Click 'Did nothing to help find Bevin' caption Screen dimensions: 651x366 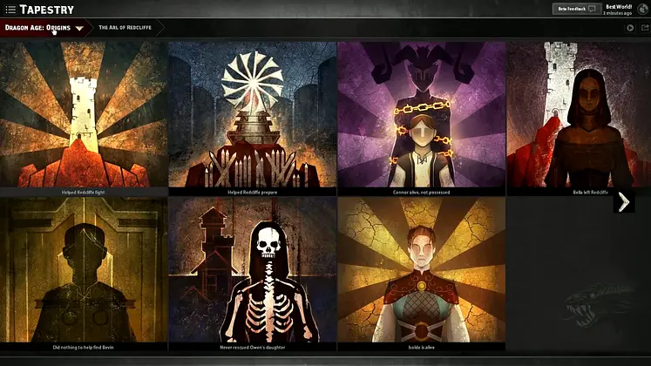click(x=83, y=348)
